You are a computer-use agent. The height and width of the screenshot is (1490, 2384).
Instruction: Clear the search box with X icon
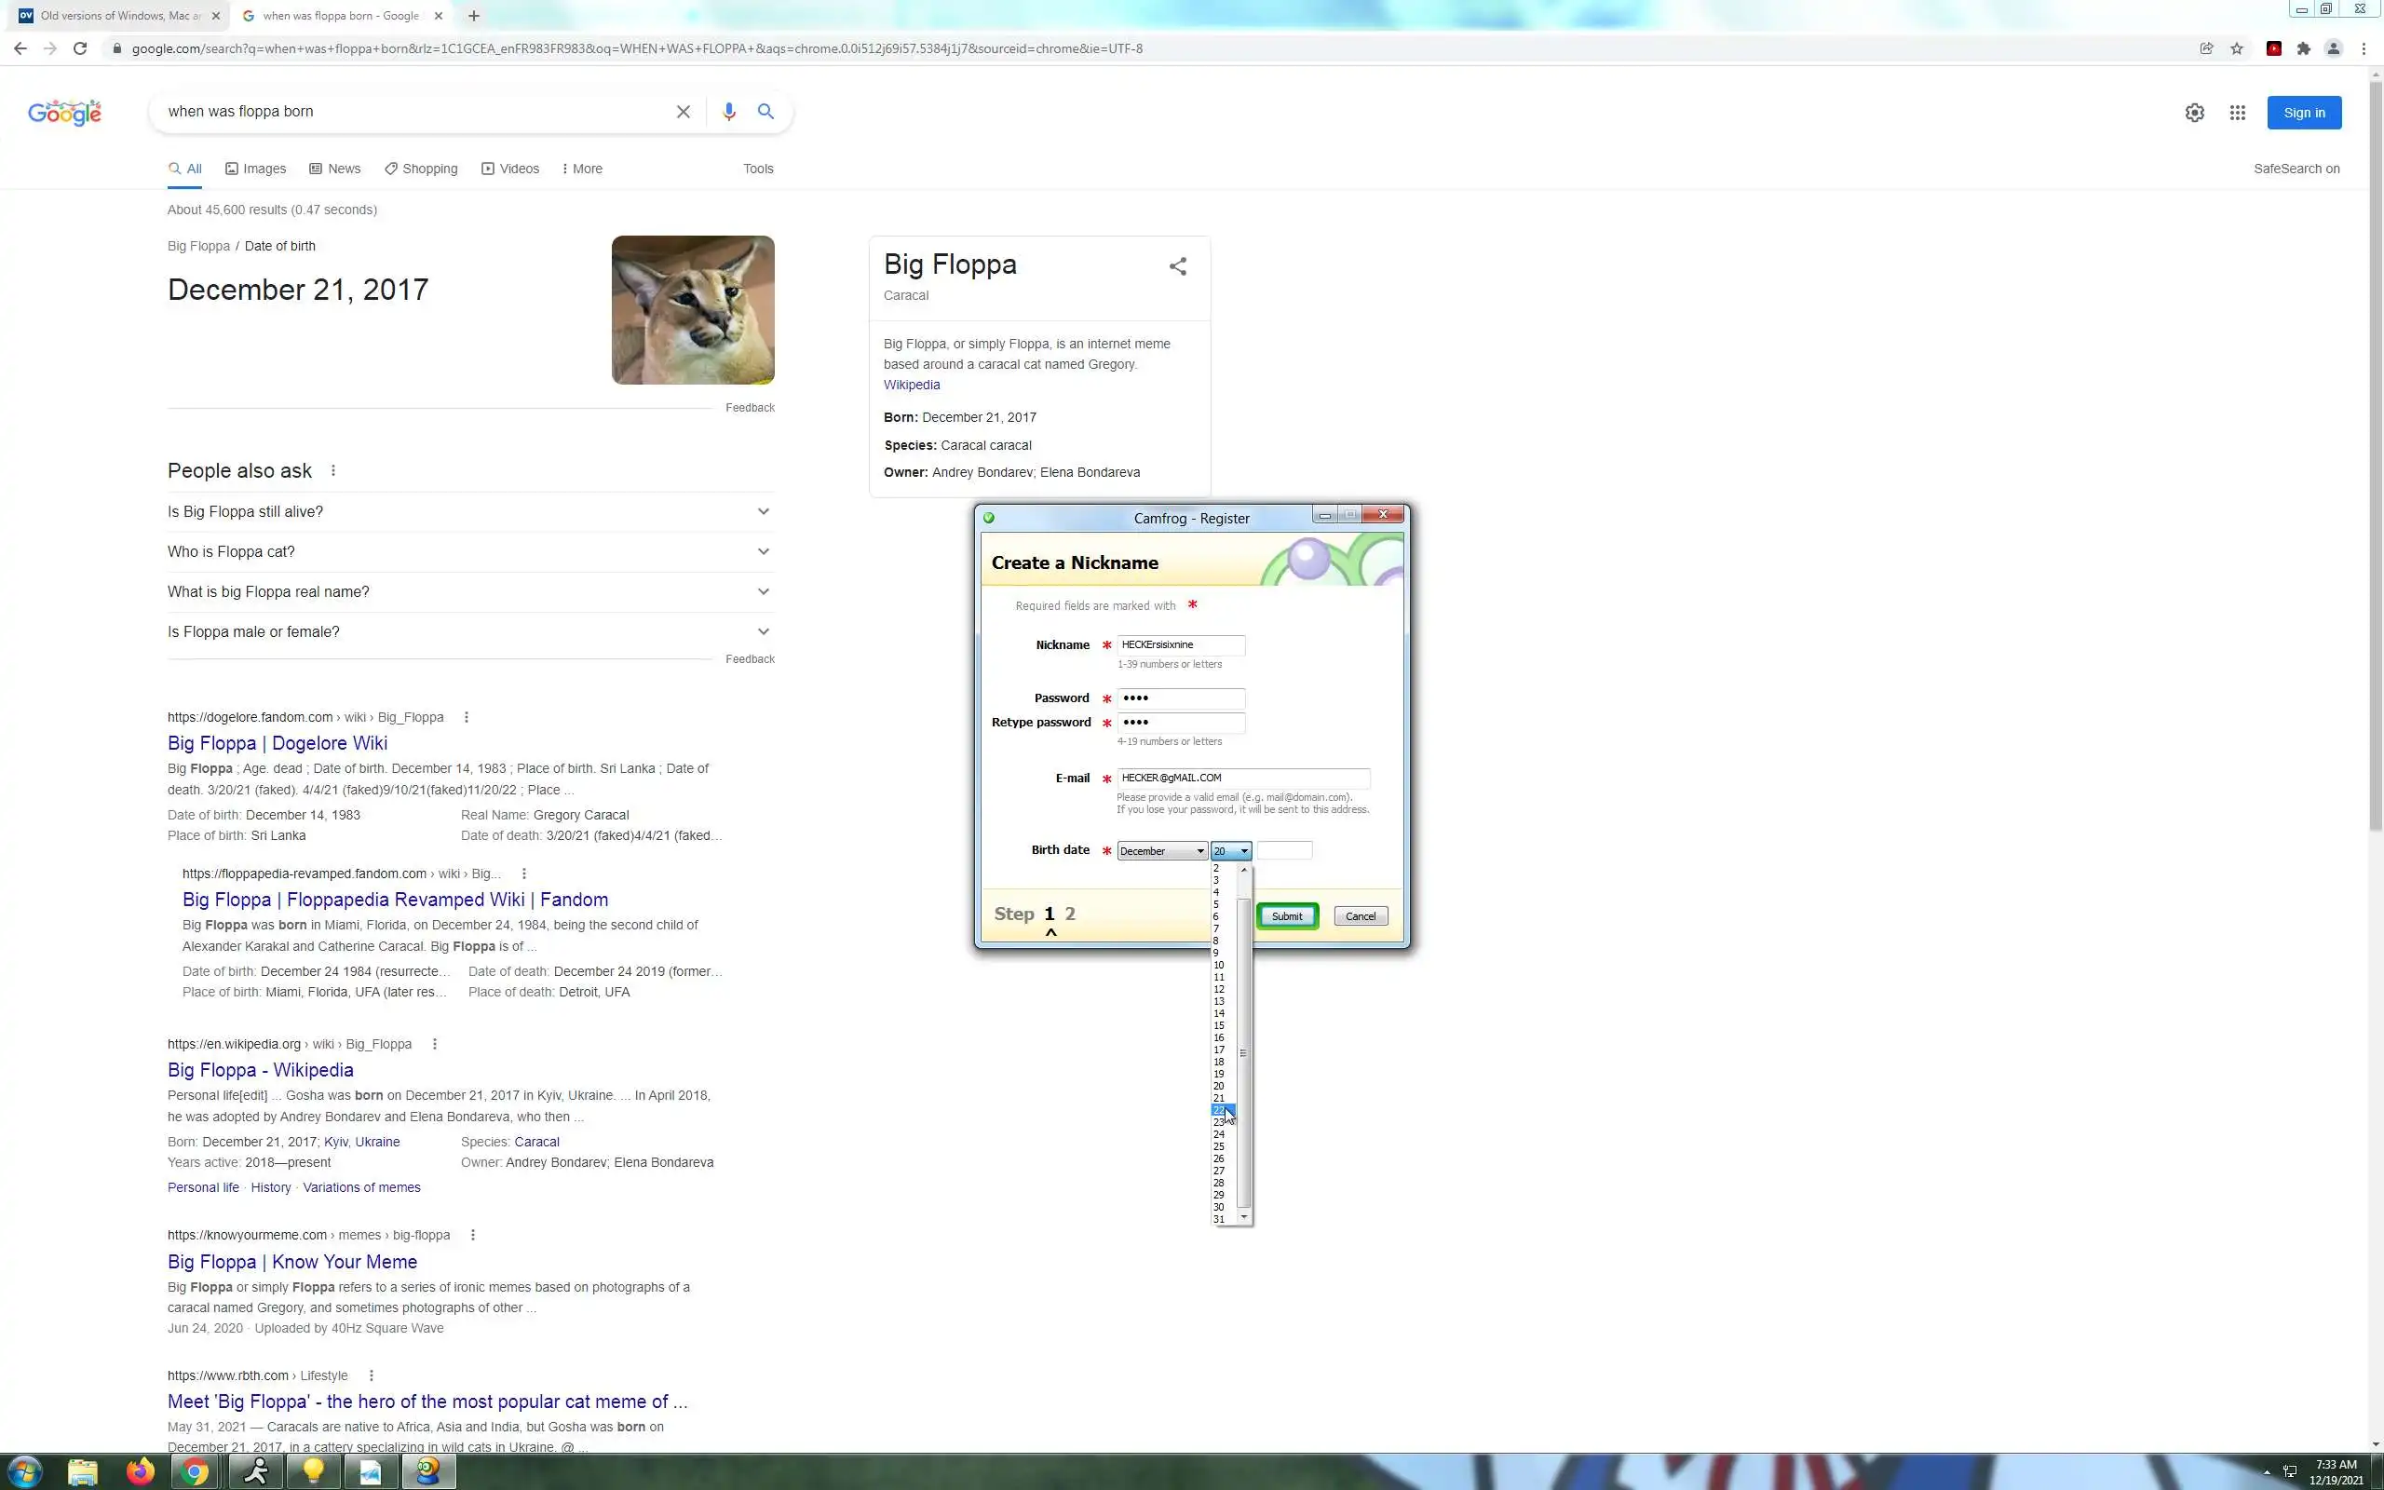tap(683, 112)
